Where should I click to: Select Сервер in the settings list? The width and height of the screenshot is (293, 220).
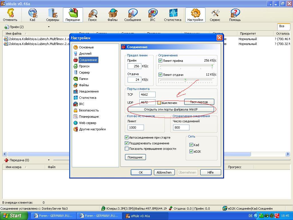pos(84,72)
